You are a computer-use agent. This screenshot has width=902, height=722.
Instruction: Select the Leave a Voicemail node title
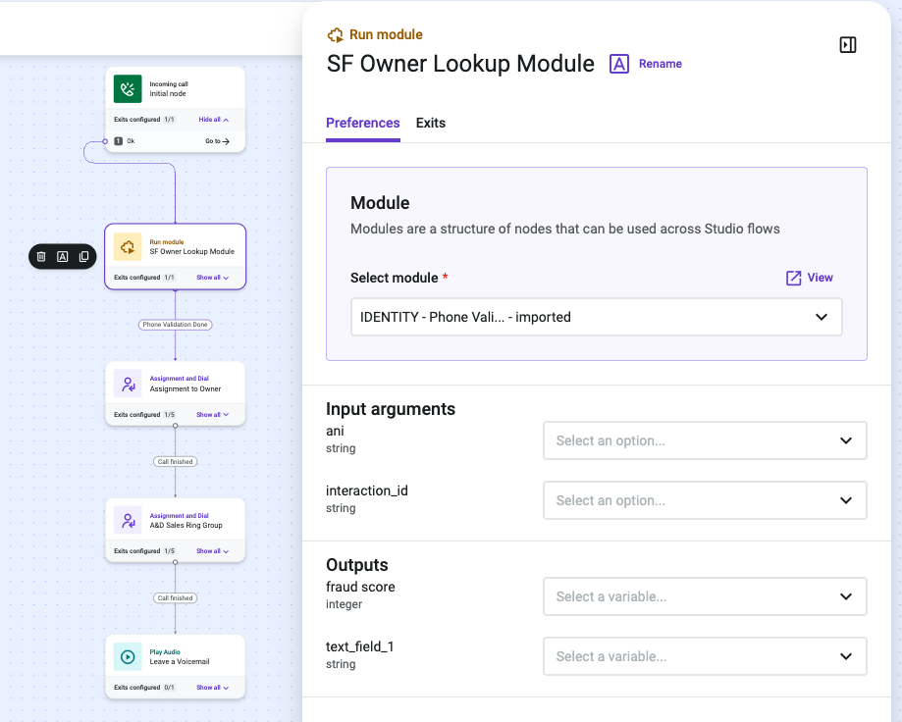coord(180,661)
